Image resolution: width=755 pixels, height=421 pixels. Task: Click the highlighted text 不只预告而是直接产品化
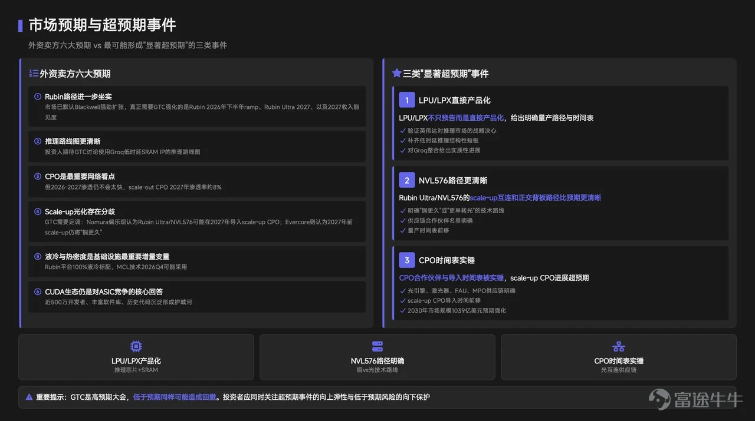(x=466, y=118)
